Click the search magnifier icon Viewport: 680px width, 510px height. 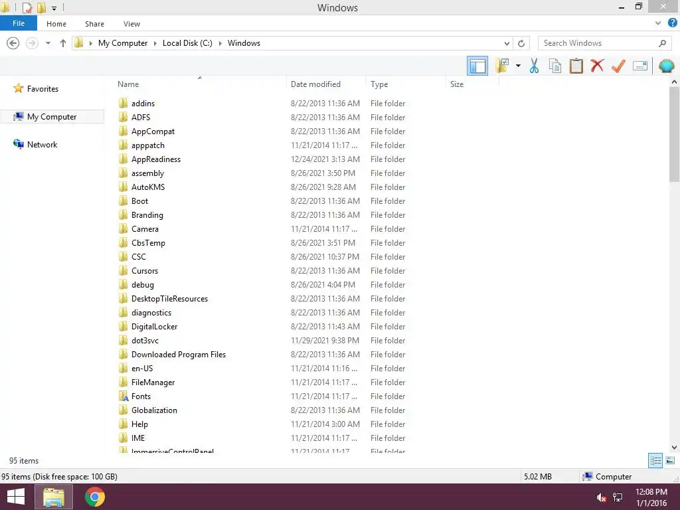tap(662, 43)
